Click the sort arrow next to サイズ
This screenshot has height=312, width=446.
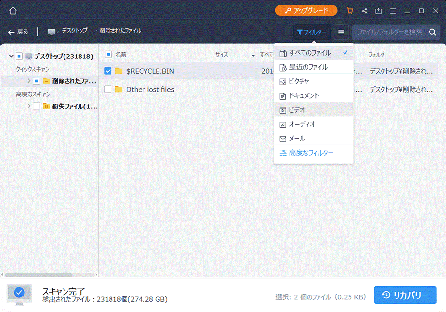[x=253, y=55]
